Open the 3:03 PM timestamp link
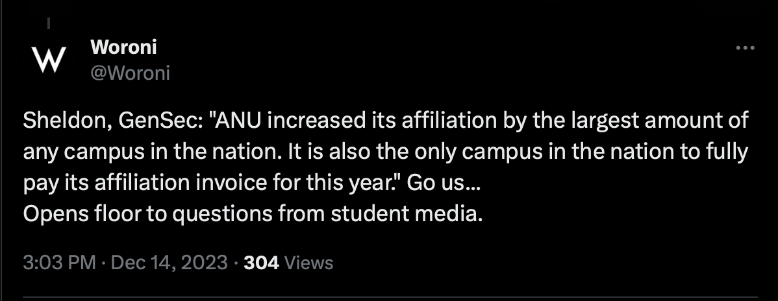The image size is (778, 301). pyautogui.click(x=59, y=262)
